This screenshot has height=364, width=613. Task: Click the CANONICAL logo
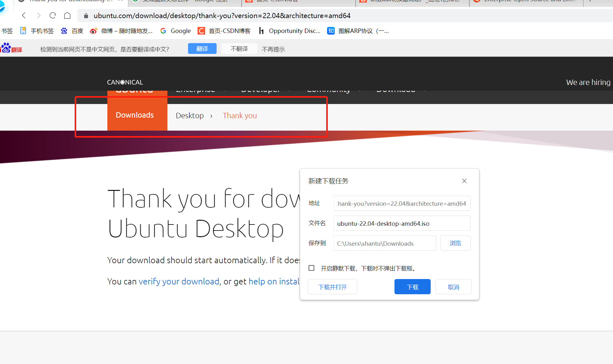point(125,82)
